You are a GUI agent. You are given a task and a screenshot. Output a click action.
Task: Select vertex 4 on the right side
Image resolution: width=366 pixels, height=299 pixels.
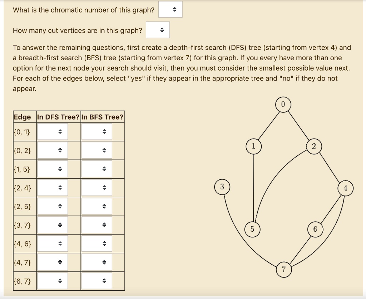click(x=345, y=187)
